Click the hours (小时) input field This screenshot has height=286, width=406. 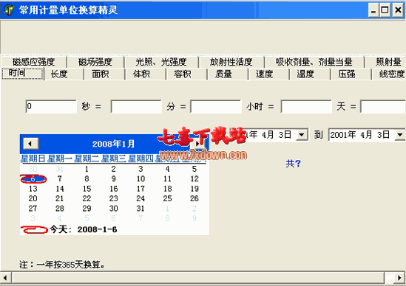click(216, 106)
